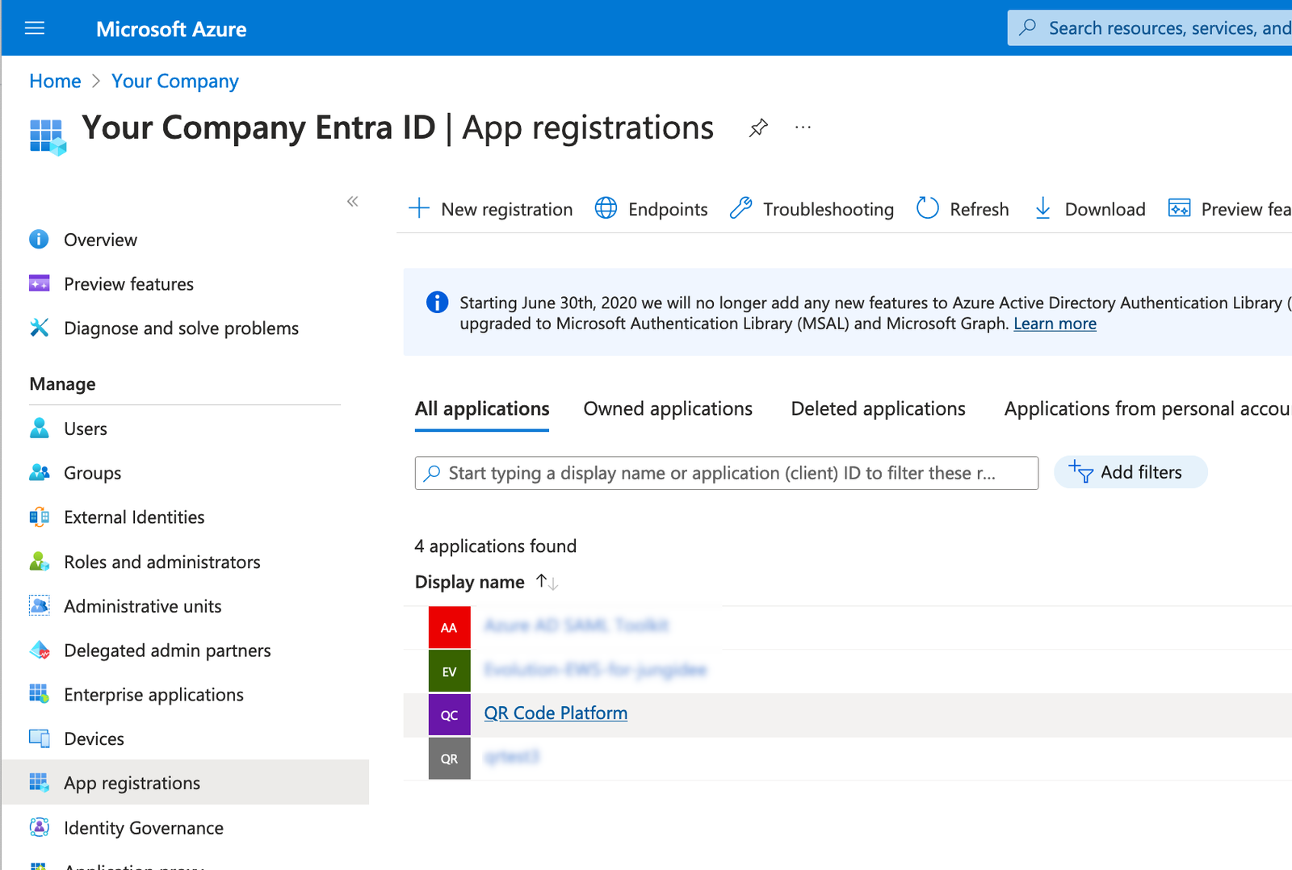Click the gray QR application avatar
Image resolution: width=1292 pixels, height=870 pixels.
click(449, 758)
